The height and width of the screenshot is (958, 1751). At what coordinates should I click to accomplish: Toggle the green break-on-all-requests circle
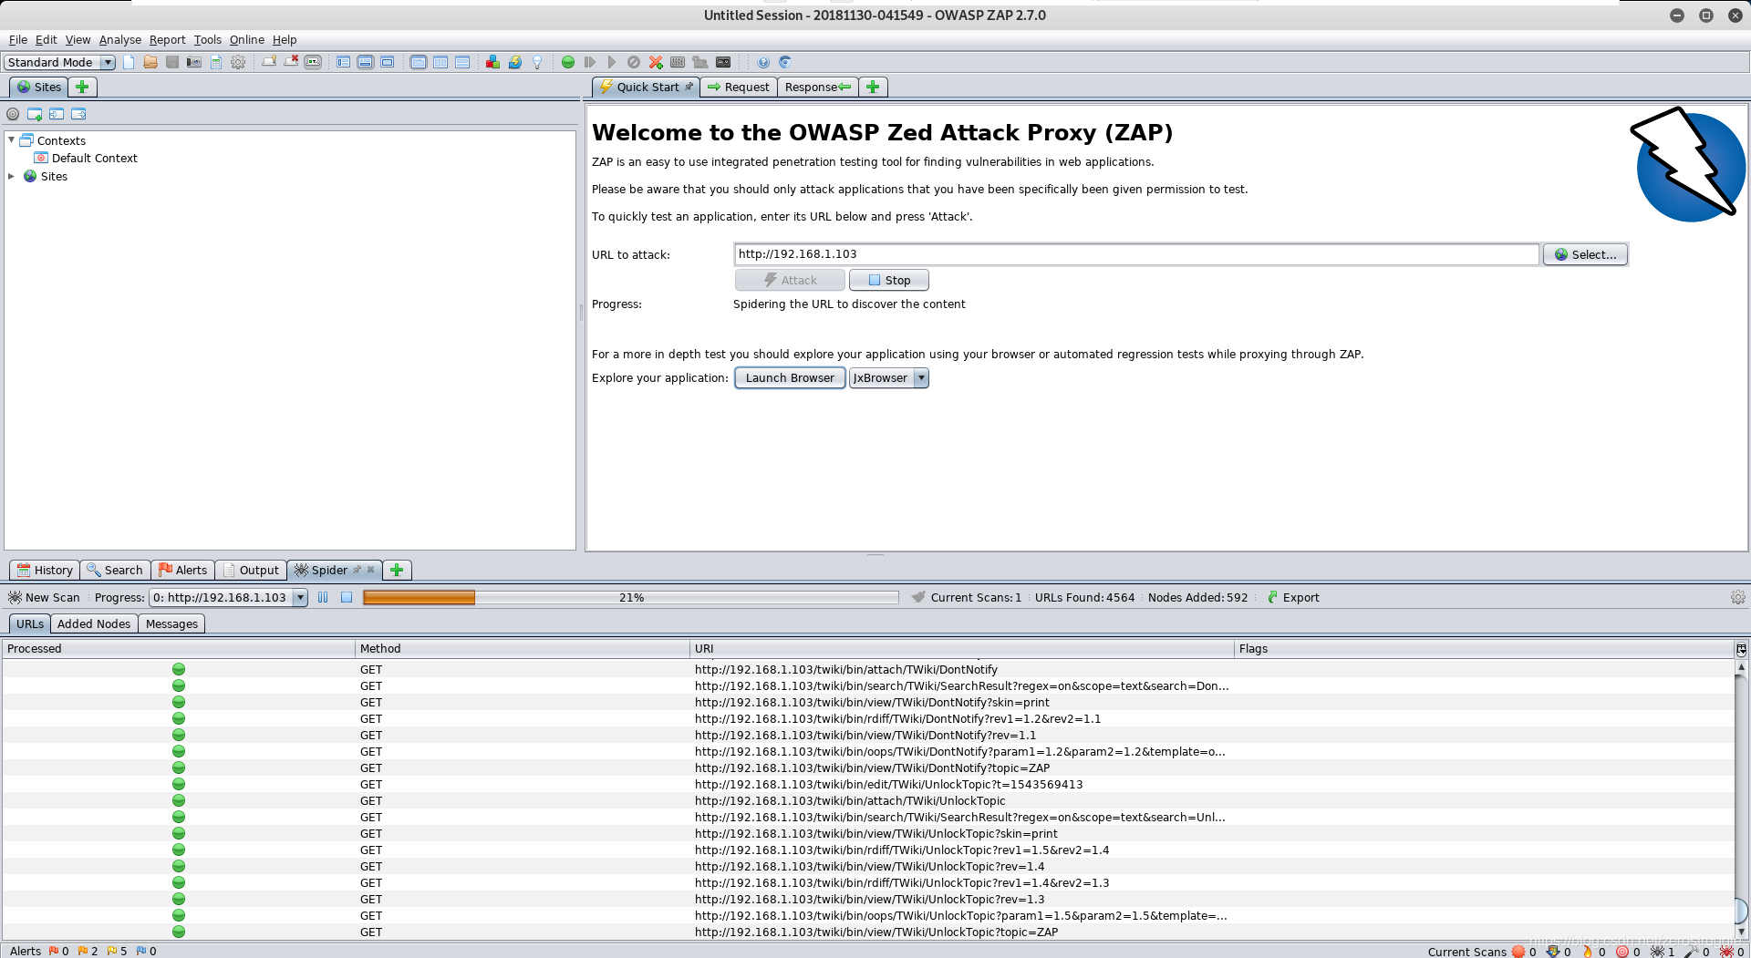[568, 62]
